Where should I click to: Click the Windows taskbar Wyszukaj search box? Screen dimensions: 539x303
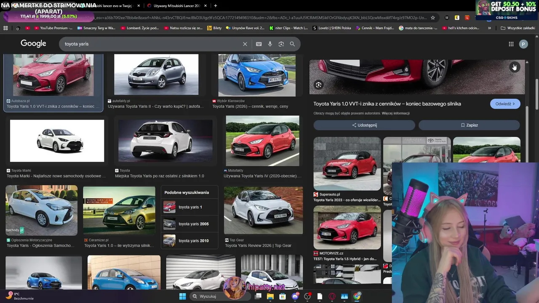[x=219, y=296]
